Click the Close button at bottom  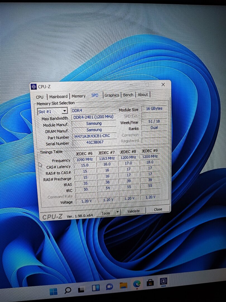click(x=158, y=209)
